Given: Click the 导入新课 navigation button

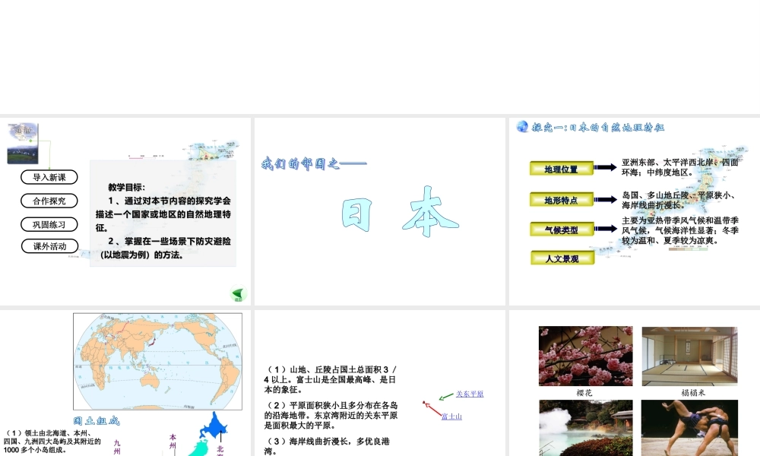Looking at the screenshot, I should 49,177.
